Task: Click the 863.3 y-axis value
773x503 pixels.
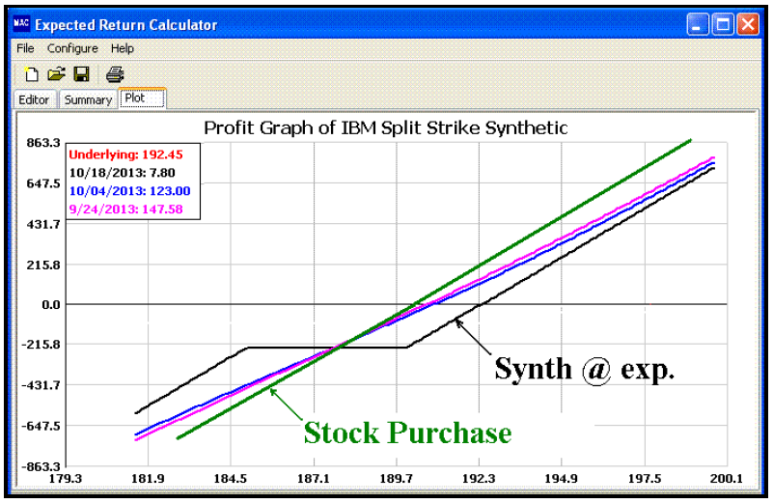Action: click(x=43, y=143)
